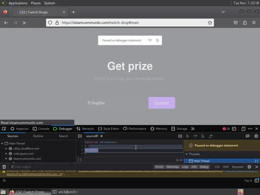260x195 pixels.
Task: Toggle Responsive Design Mode icon
Action: (243, 129)
